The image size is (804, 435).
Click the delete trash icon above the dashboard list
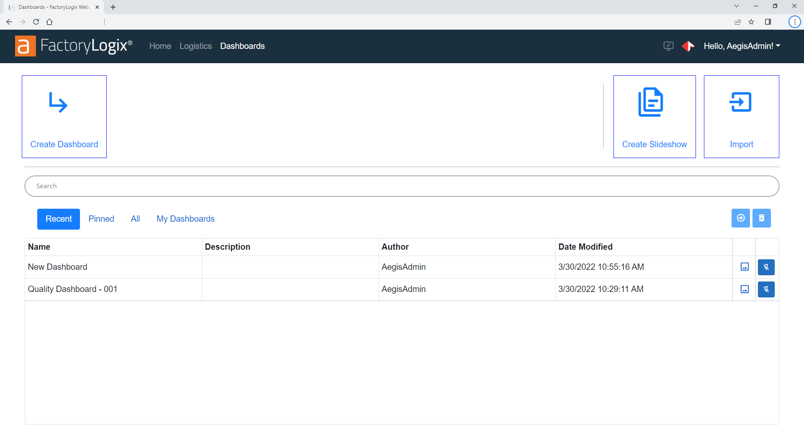(762, 218)
